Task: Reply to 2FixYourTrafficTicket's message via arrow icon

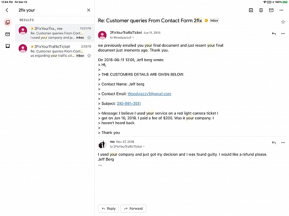Action: coord(274,34)
